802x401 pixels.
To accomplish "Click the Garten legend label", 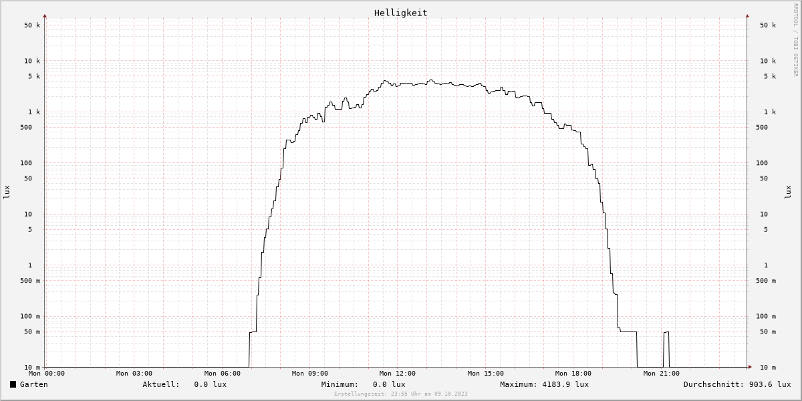I will point(33,384).
